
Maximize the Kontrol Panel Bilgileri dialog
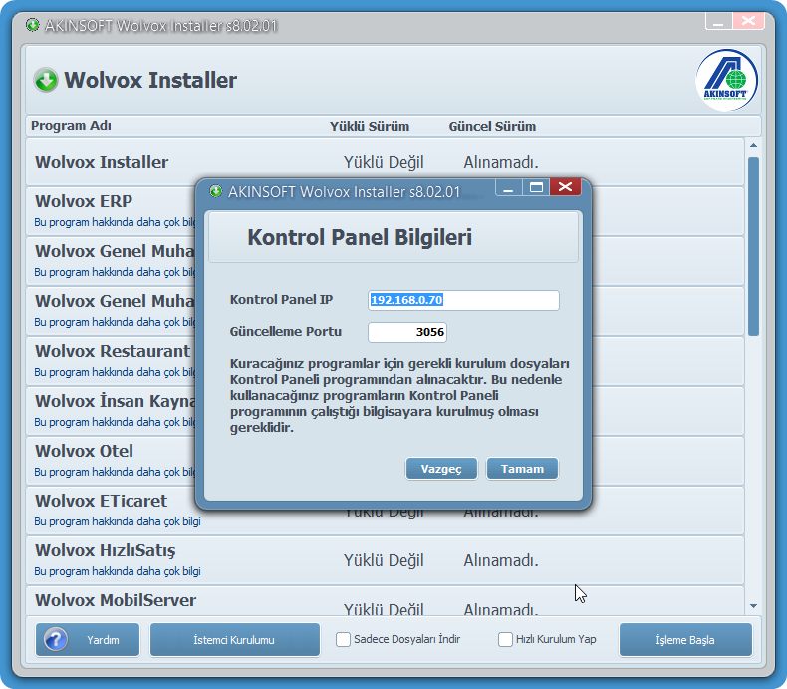point(536,187)
